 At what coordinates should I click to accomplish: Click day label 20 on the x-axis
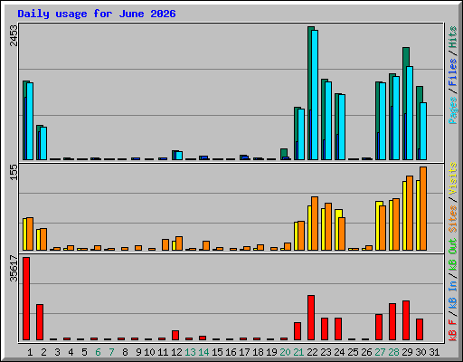[x=285, y=352]
